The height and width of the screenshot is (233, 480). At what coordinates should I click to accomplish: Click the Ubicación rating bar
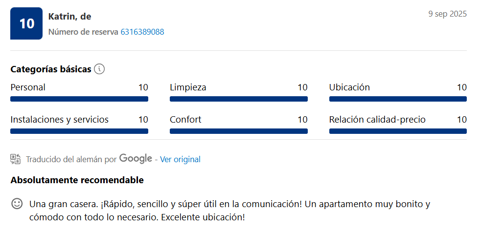click(398, 99)
